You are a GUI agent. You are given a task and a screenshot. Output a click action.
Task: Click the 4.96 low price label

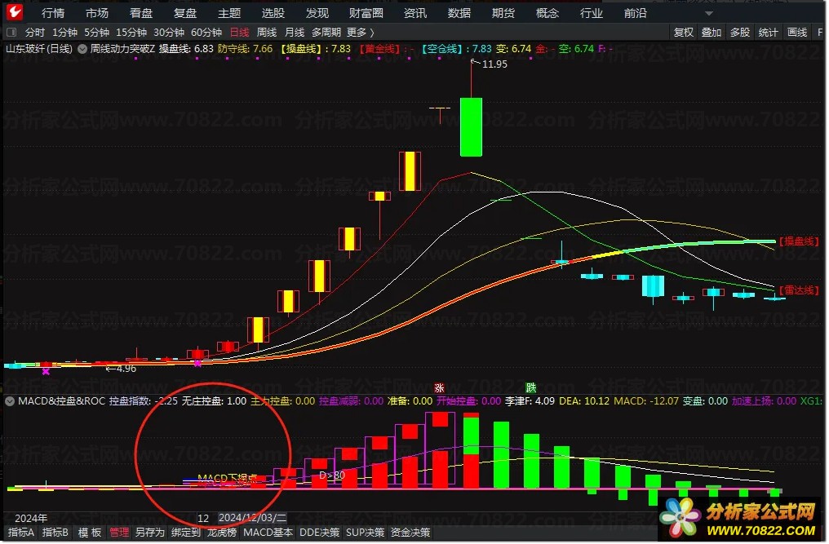point(126,369)
